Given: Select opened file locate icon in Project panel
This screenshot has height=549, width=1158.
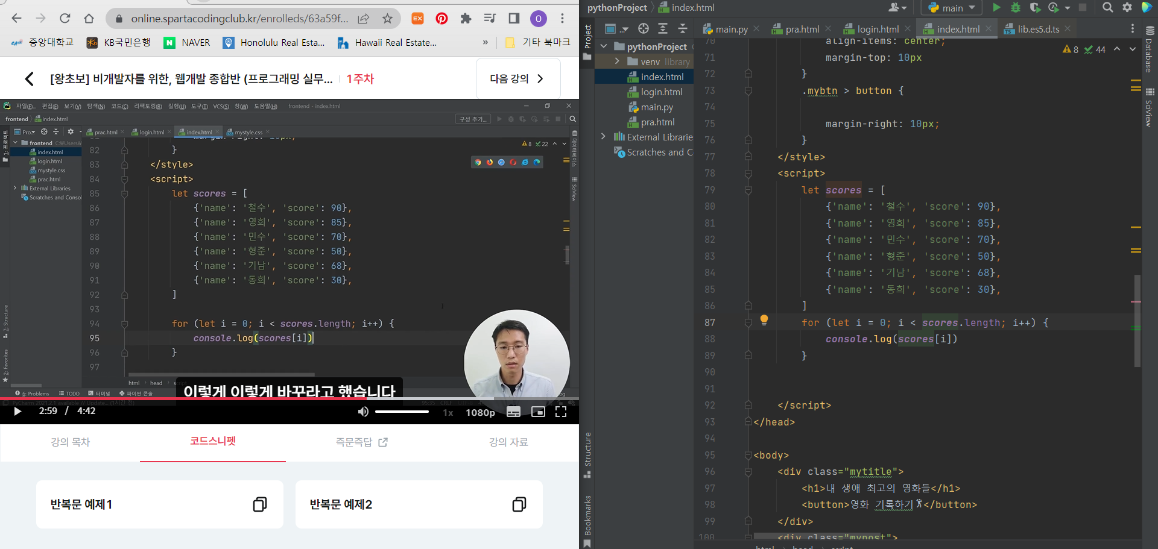Looking at the screenshot, I should point(644,28).
